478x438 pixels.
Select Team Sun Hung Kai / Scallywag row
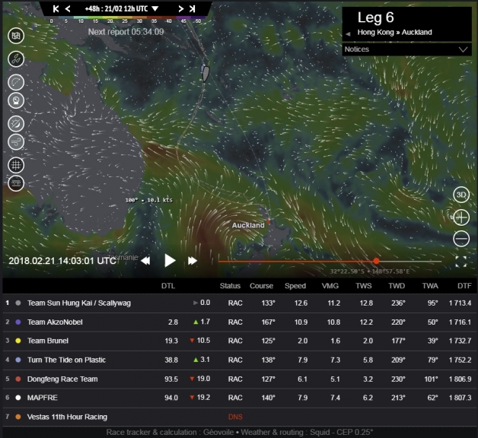[240, 303]
